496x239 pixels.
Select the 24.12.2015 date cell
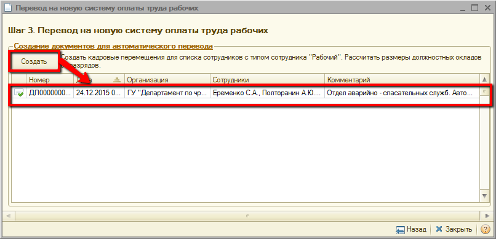pos(99,93)
